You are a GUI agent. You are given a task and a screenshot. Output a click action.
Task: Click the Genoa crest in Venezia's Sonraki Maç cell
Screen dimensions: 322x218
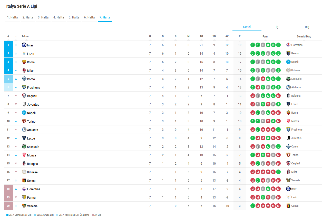pos(288,206)
